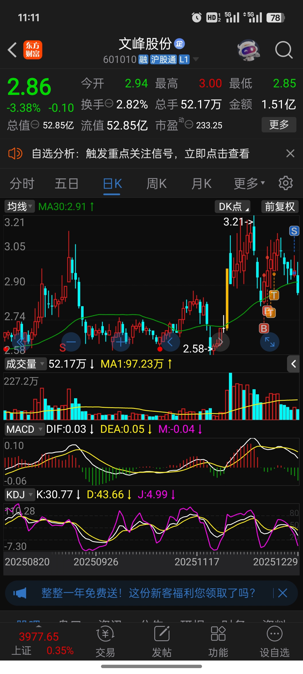Image resolution: width=303 pixels, height=674 pixels.
Task: Open the robot assistant avatar
Action: 249,50
